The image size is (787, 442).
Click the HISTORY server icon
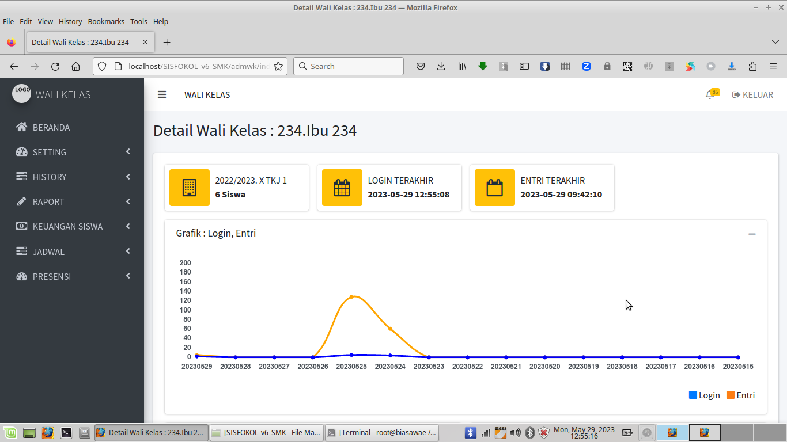22,177
